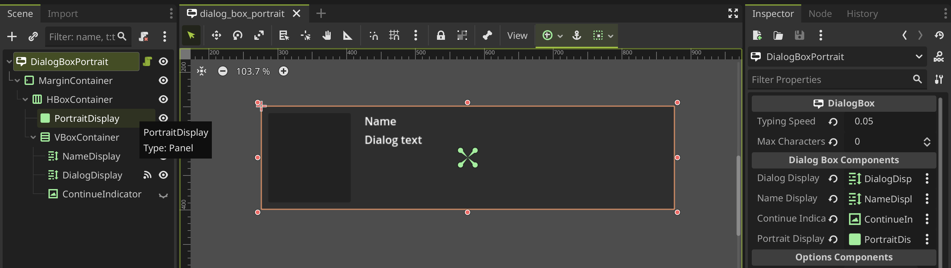The image size is (951, 268).
Task: Switch to the Node tab
Action: (x=820, y=14)
